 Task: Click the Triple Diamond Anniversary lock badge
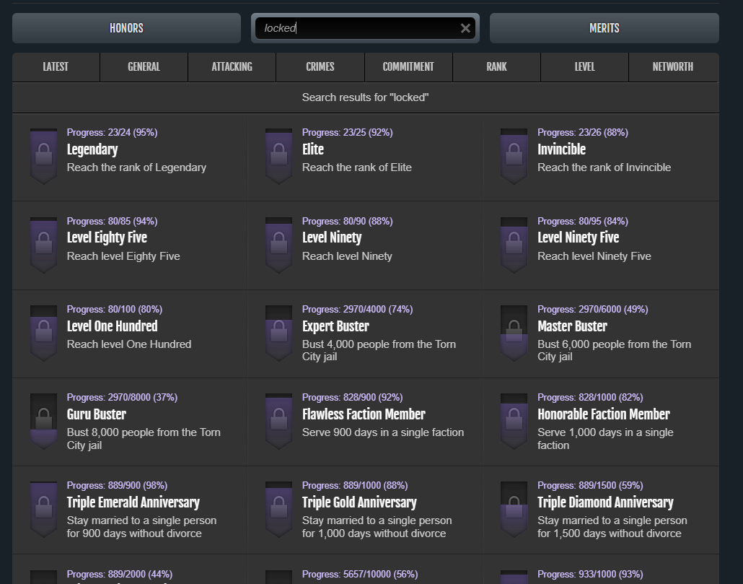click(514, 510)
